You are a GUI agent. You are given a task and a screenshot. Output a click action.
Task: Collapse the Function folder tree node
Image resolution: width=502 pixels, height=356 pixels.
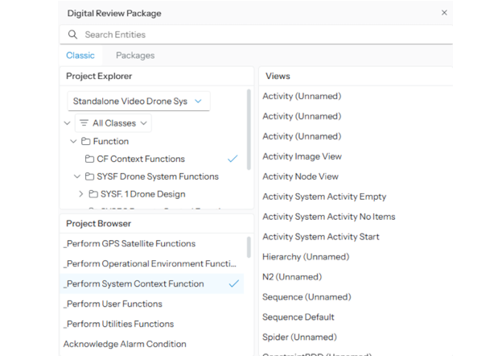[74, 141]
